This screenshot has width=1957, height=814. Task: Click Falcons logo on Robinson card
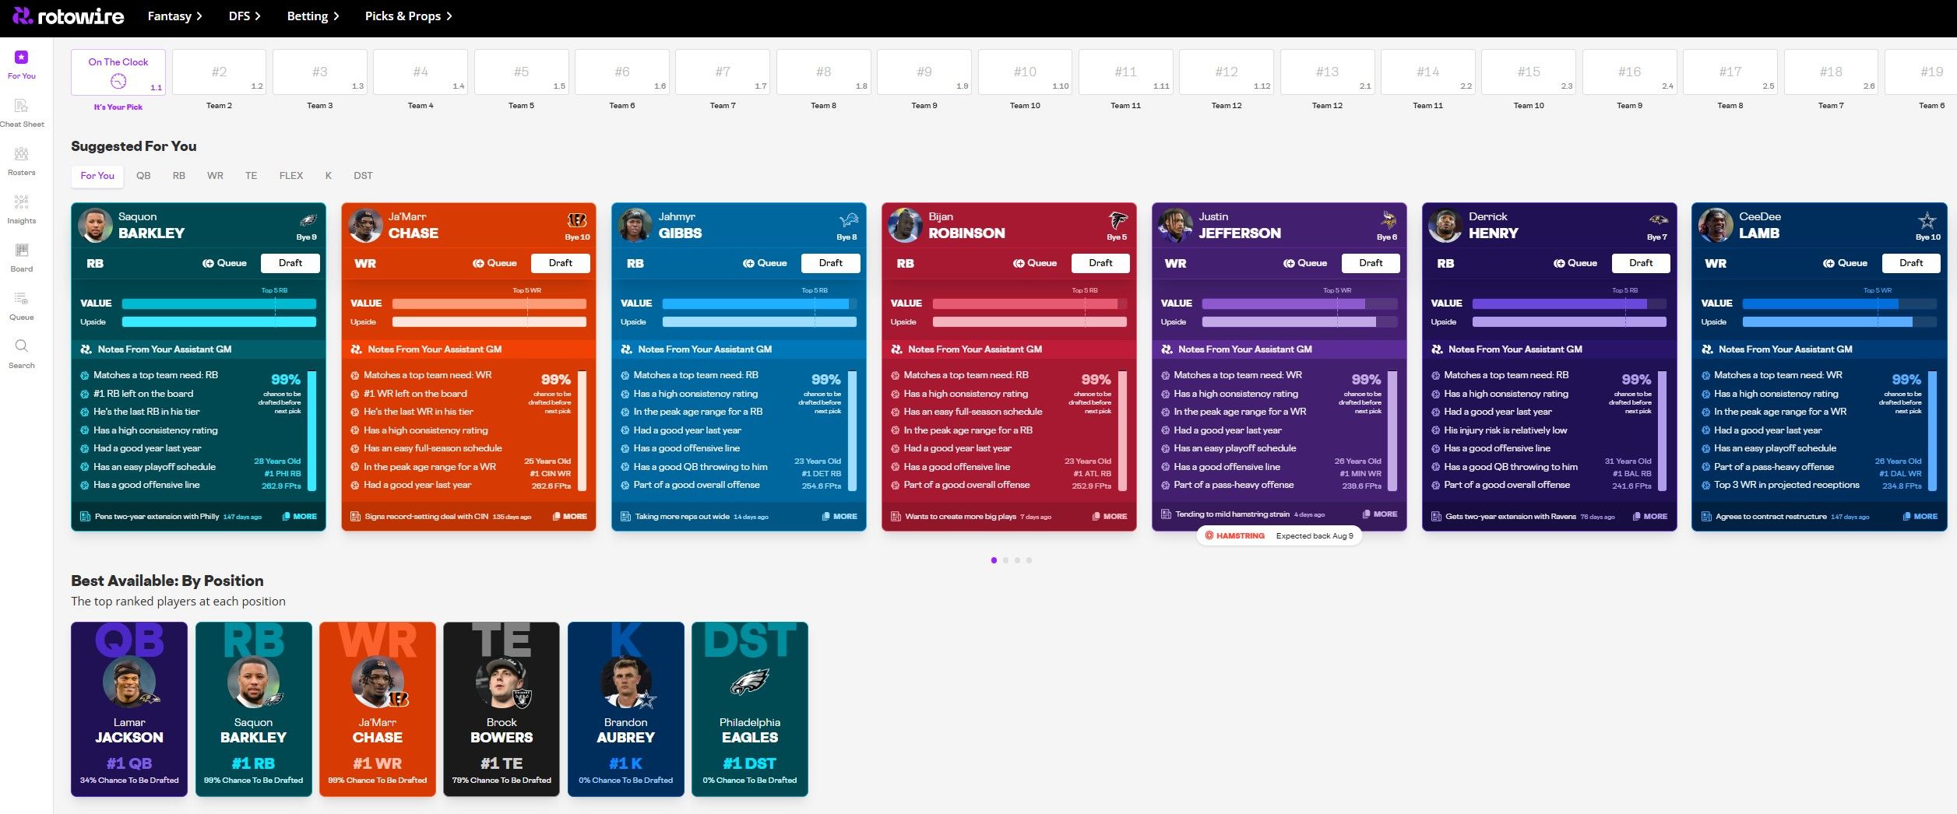1118,220
